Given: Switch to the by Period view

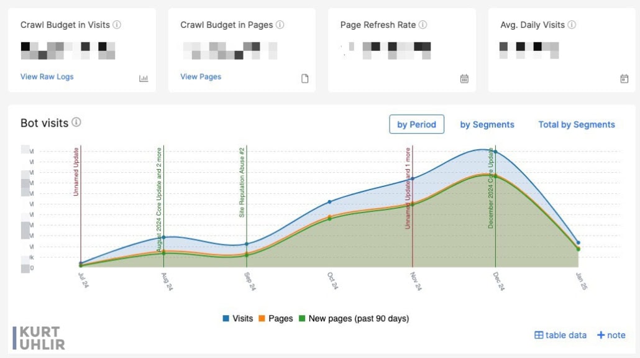Looking at the screenshot, I should coord(416,124).
